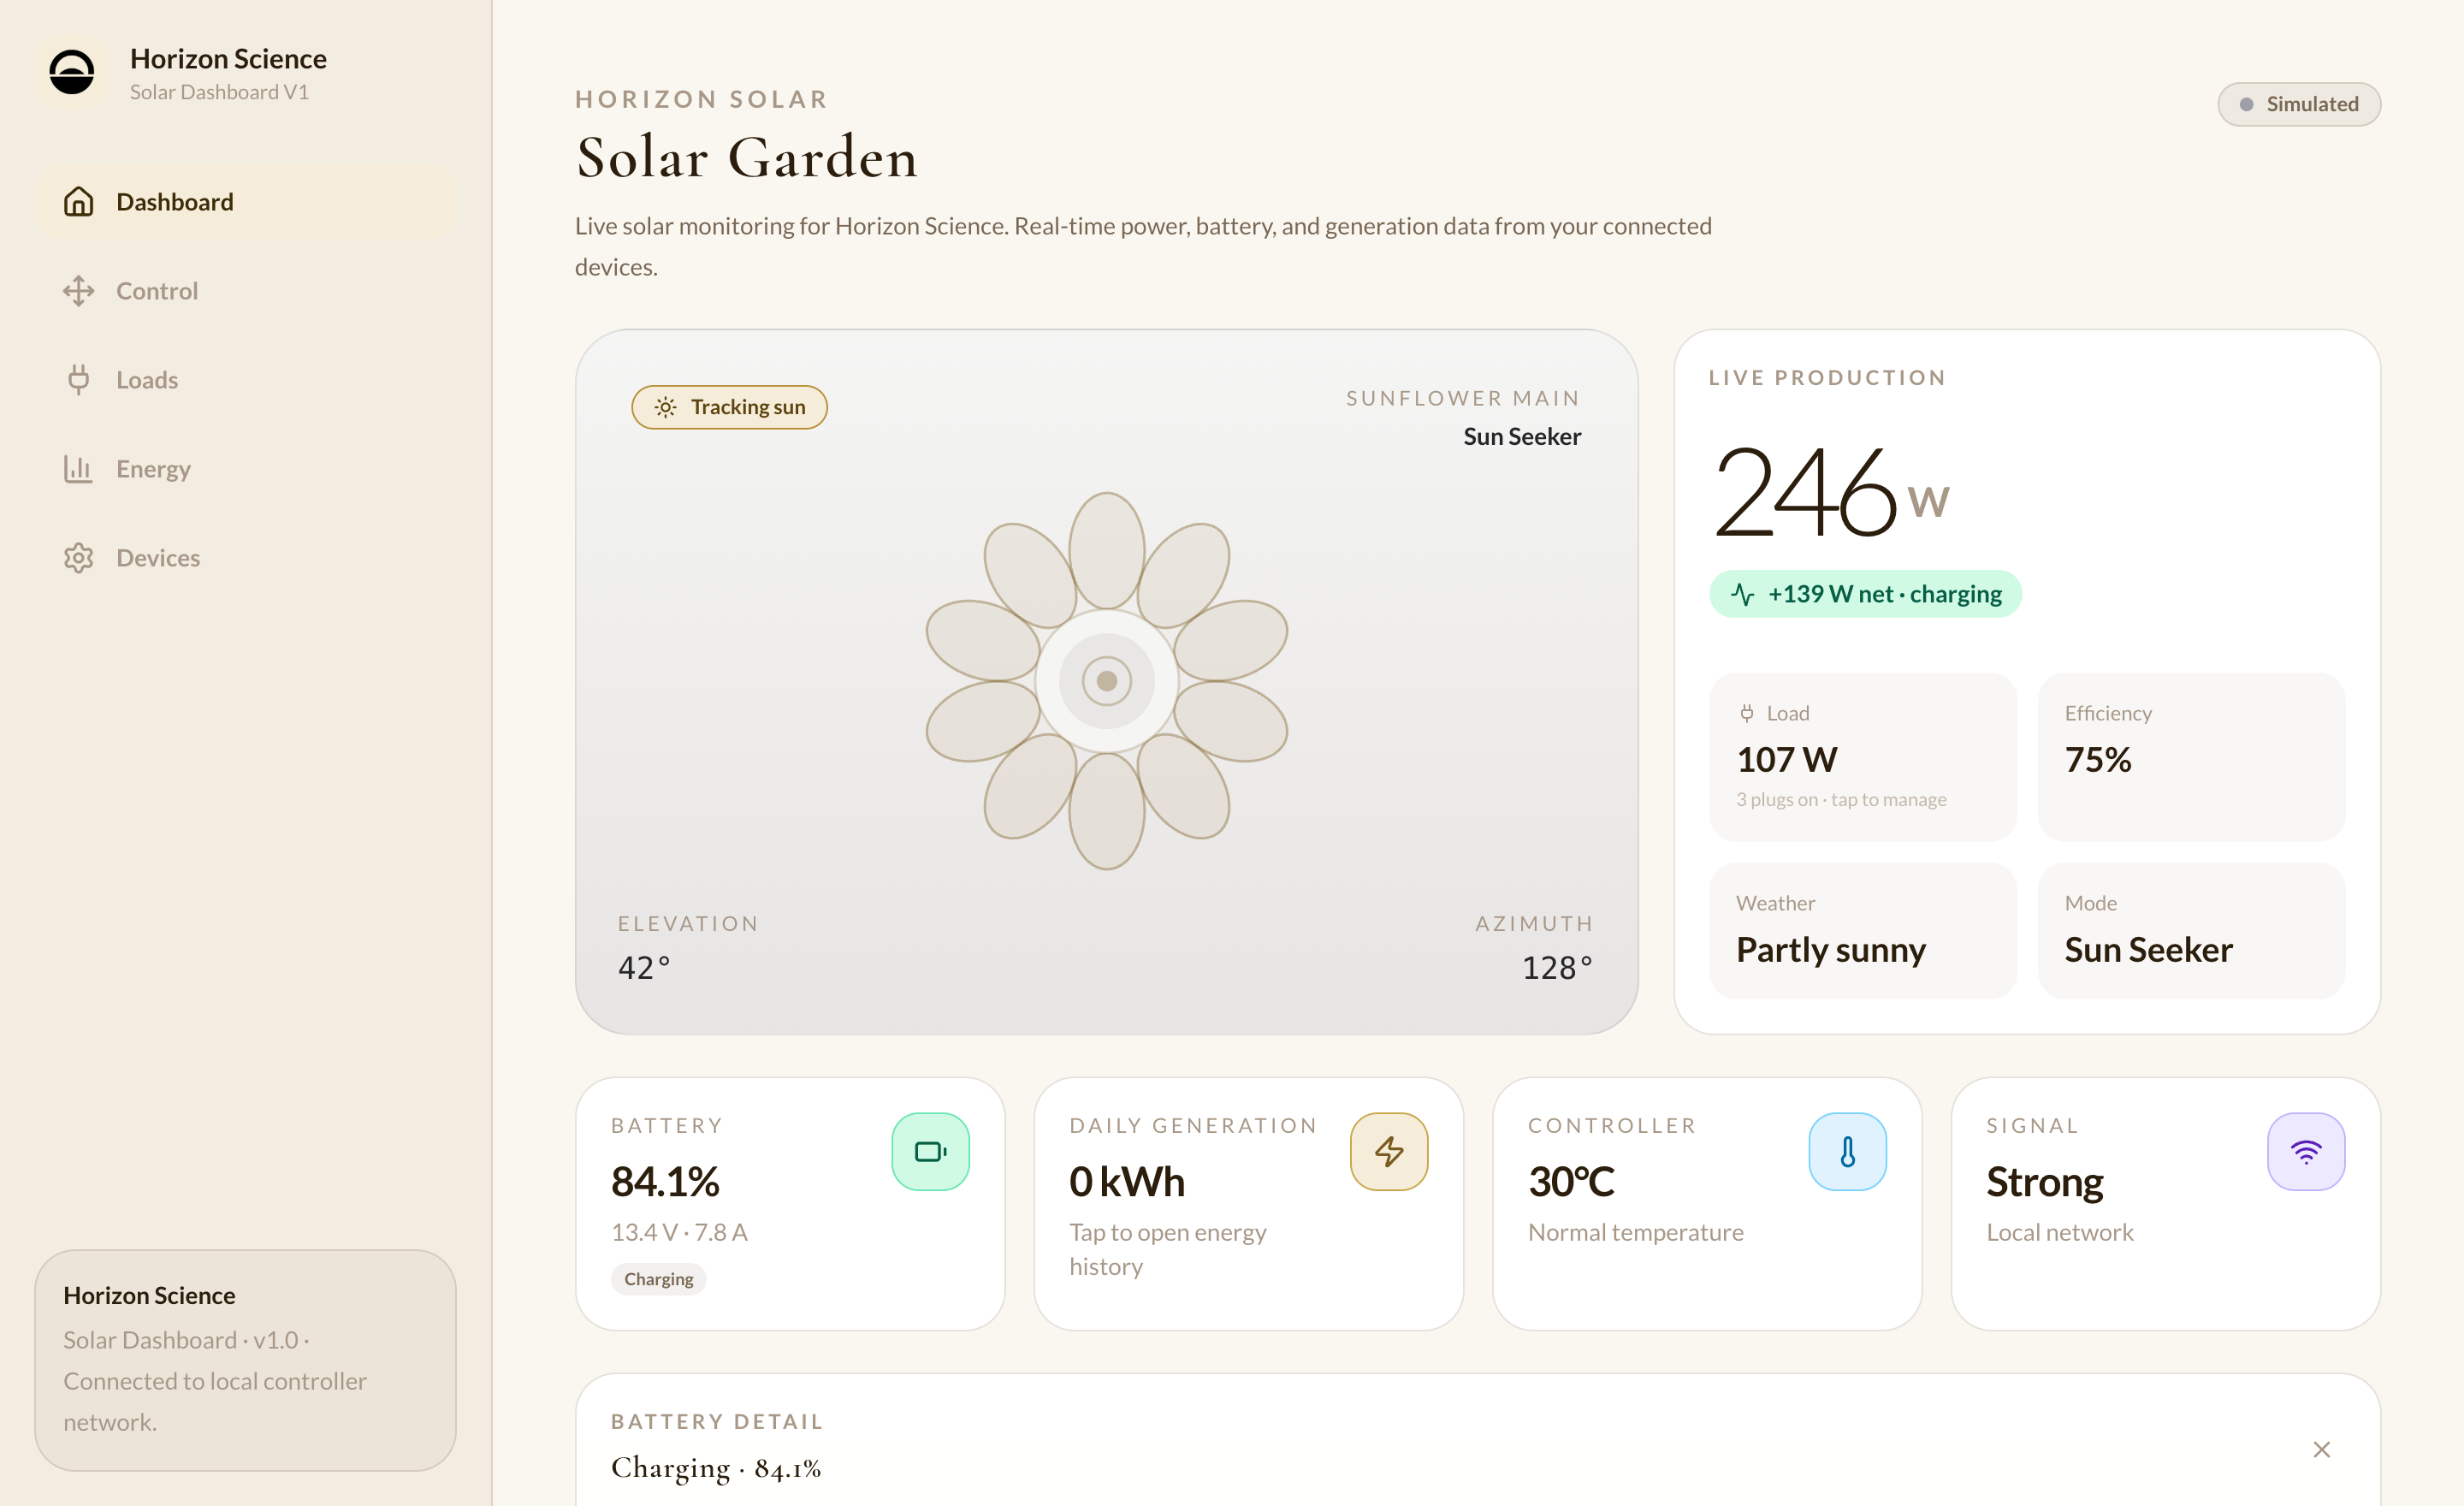Screen dimensions: 2464x1506
Task: Click the Horizon Science sidebar footer card
Action: coord(246,1360)
